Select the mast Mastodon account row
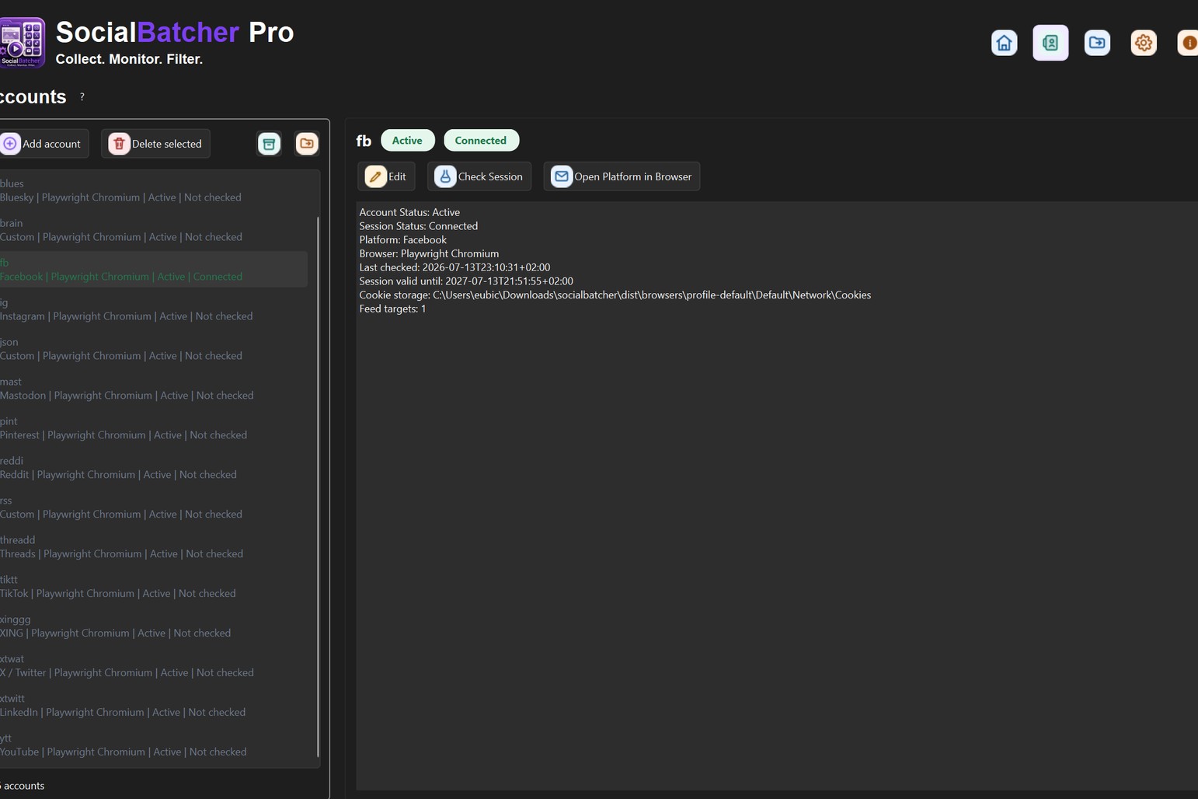The height and width of the screenshot is (799, 1198). pyautogui.click(x=154, y=389)
